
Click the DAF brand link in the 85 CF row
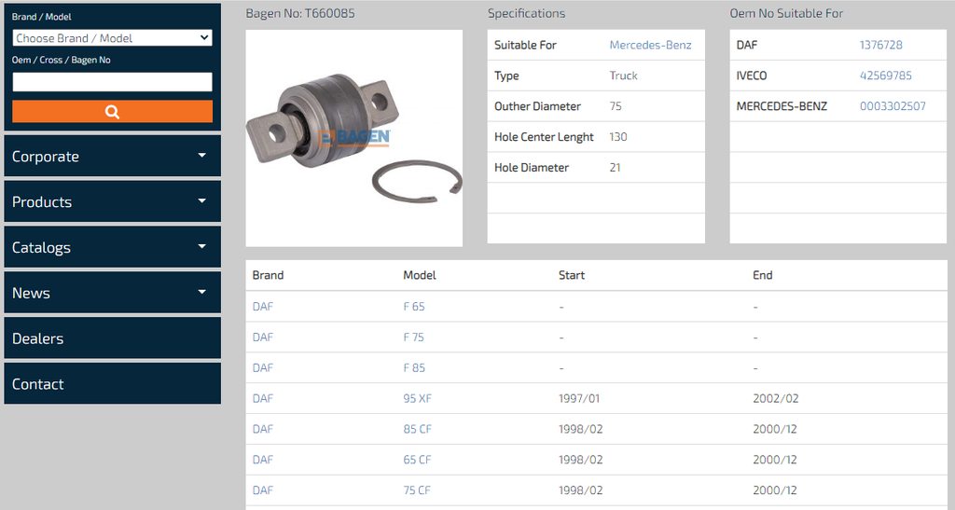click(x=262, y=429)
